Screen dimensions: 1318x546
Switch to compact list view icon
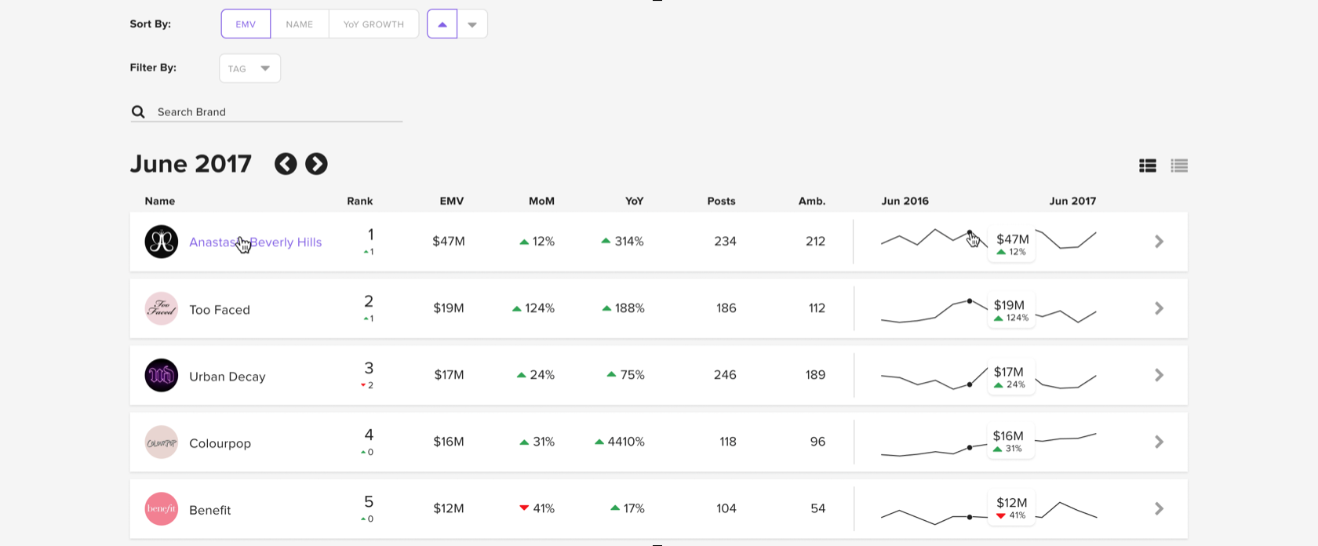1179,166
